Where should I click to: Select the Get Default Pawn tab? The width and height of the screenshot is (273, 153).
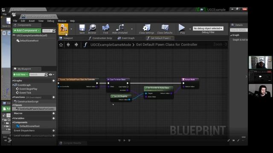tap(160, 38)
